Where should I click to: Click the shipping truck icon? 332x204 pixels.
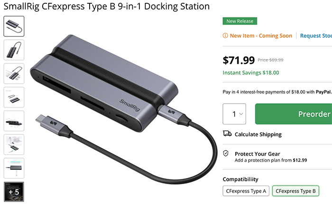point(227,134)
